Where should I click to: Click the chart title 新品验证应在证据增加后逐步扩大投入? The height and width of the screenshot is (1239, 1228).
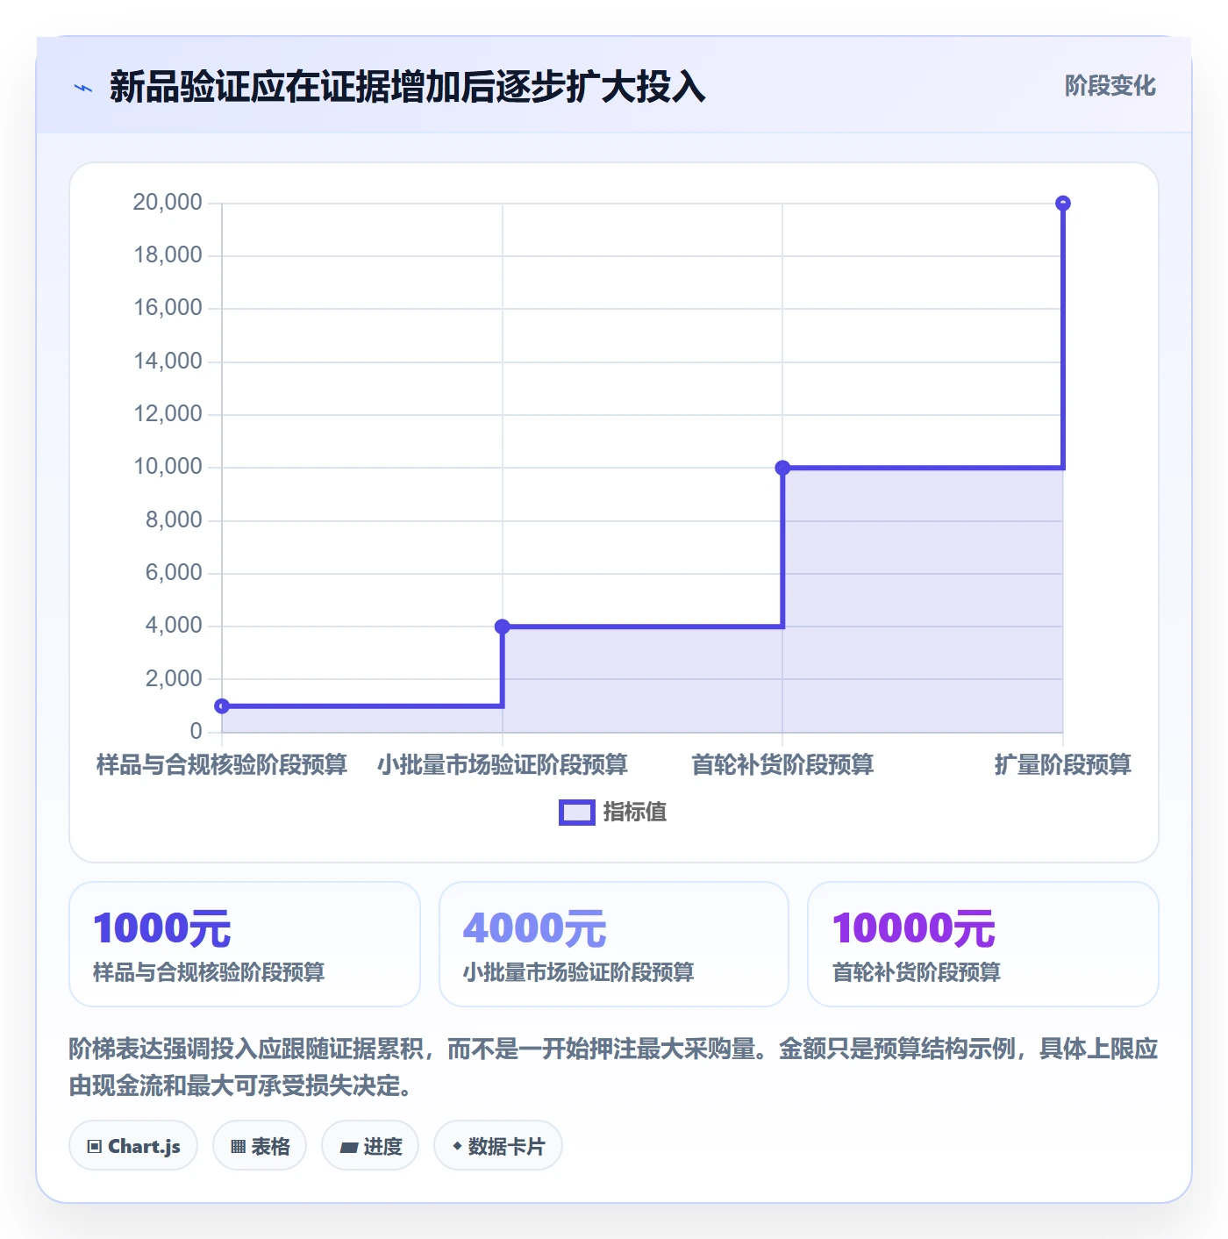pos(408,87)
